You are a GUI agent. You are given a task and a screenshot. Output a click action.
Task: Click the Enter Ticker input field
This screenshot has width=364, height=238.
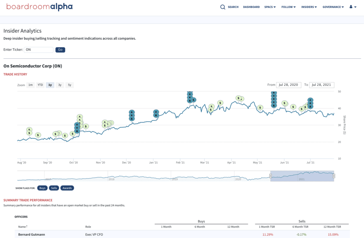[x=39, y=50]
